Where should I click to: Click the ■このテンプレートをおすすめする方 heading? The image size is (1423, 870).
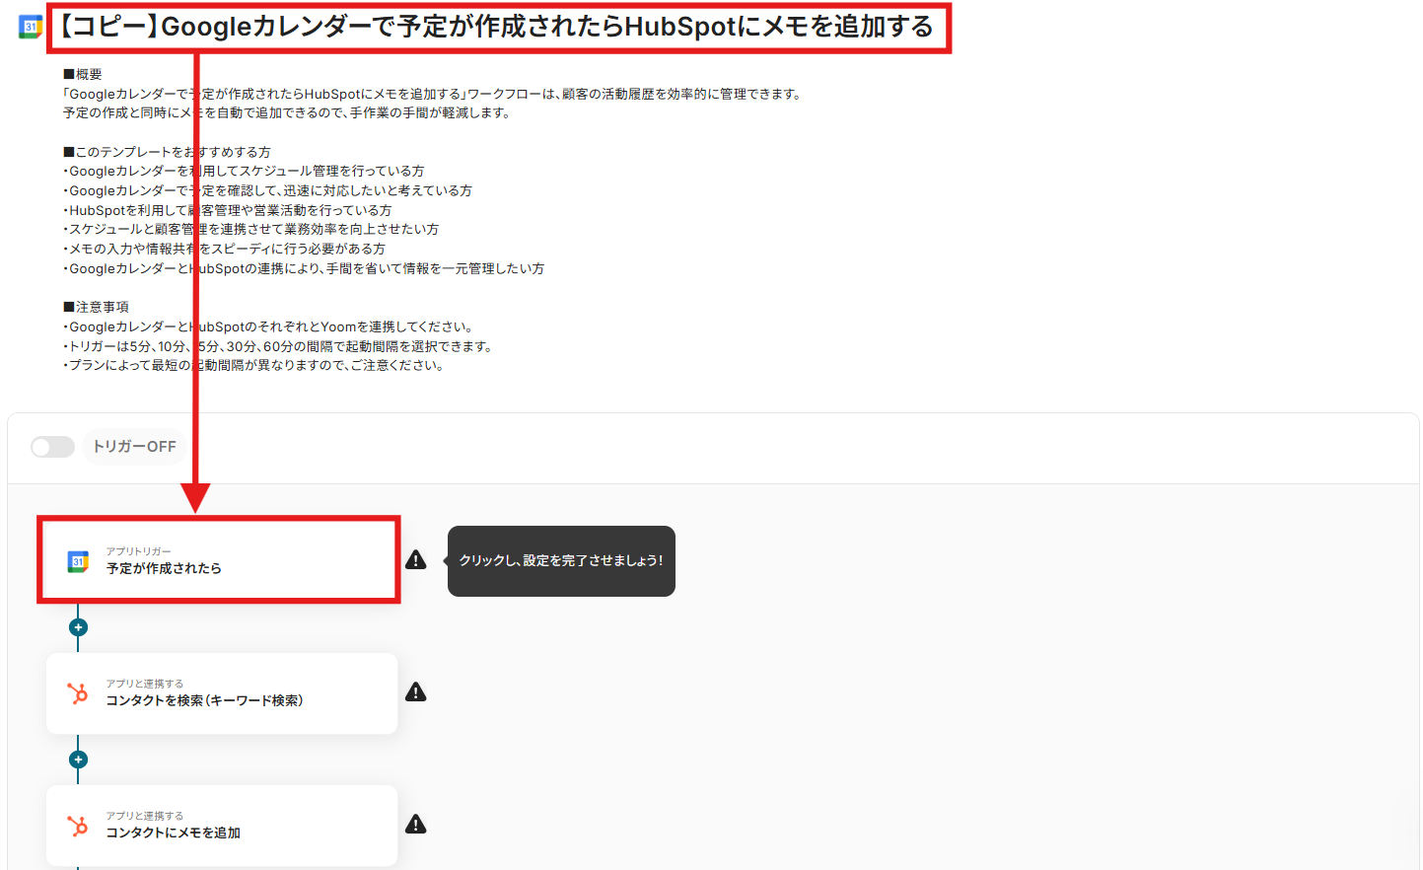click(x=167, y=152)
